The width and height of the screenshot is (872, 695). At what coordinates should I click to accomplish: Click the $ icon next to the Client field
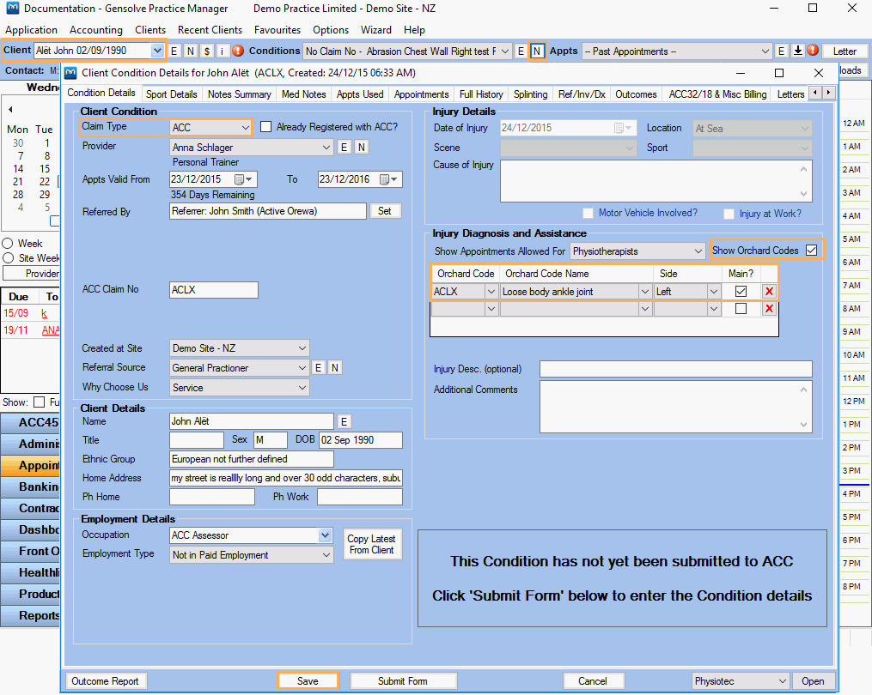[x=206, y=51]
